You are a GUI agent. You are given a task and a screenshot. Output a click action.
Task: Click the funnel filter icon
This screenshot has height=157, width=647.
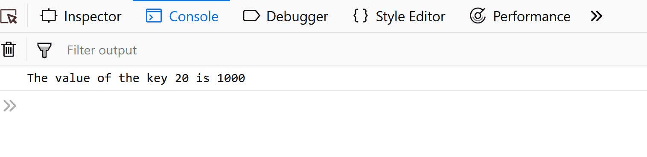click(x=44, y=50)
